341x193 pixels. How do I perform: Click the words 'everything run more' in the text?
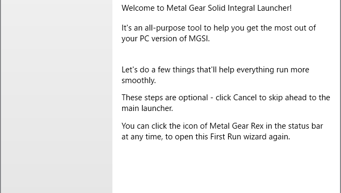pyautogui.click(x=273, y=70)
